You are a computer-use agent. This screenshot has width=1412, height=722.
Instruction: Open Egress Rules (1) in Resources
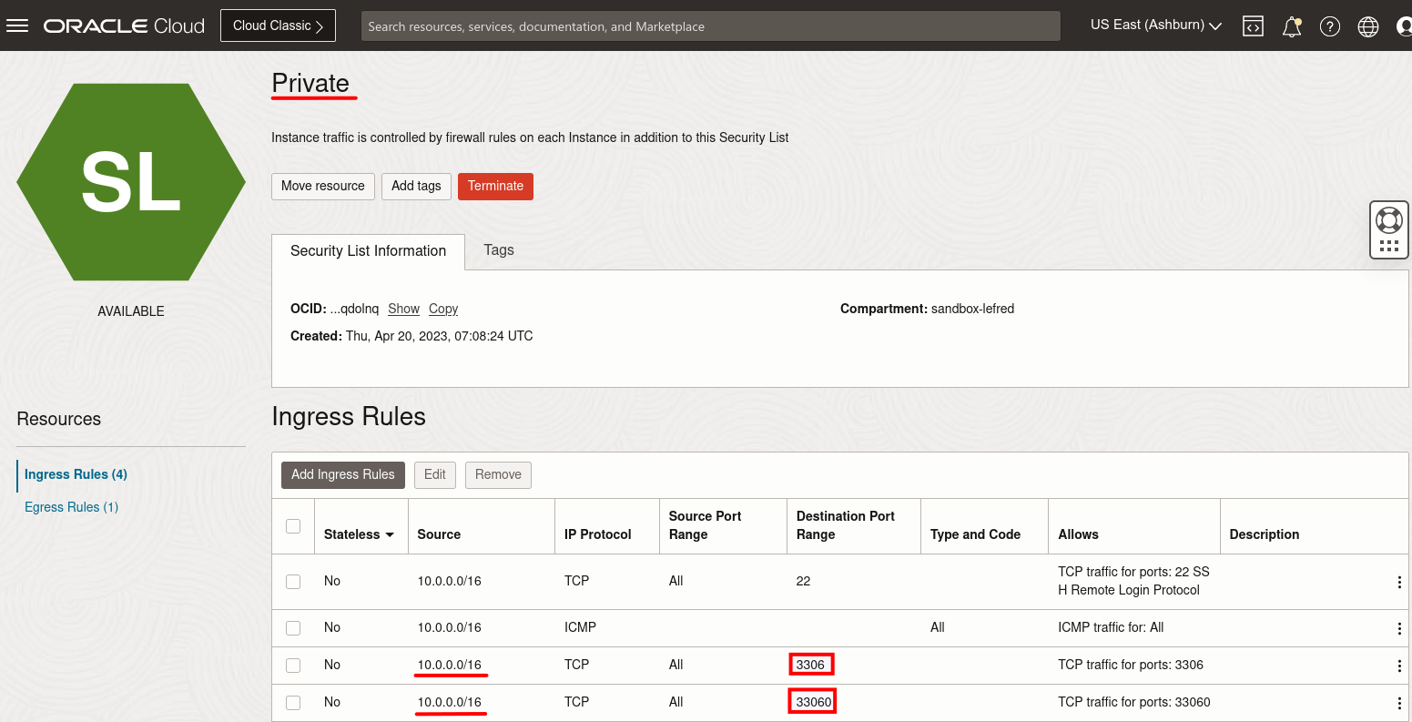71,507
